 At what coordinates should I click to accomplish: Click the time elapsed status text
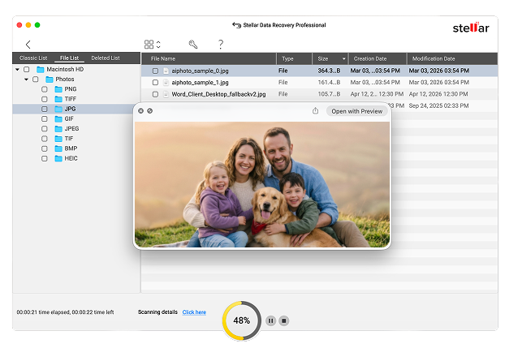pyautogui.click(x=65, y=312)
